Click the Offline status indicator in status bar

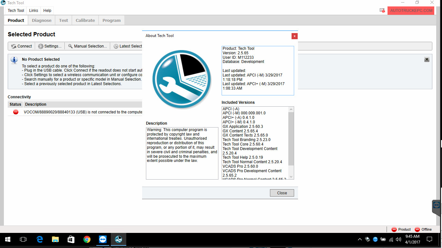(423, 229)
